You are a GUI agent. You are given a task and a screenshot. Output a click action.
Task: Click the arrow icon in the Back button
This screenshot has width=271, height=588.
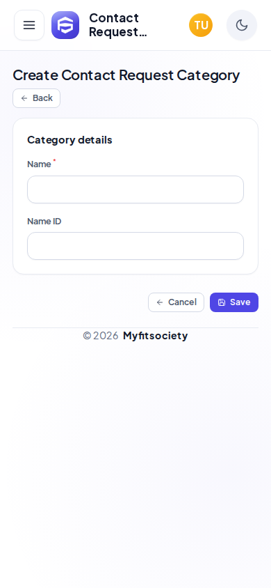point(24,98)
